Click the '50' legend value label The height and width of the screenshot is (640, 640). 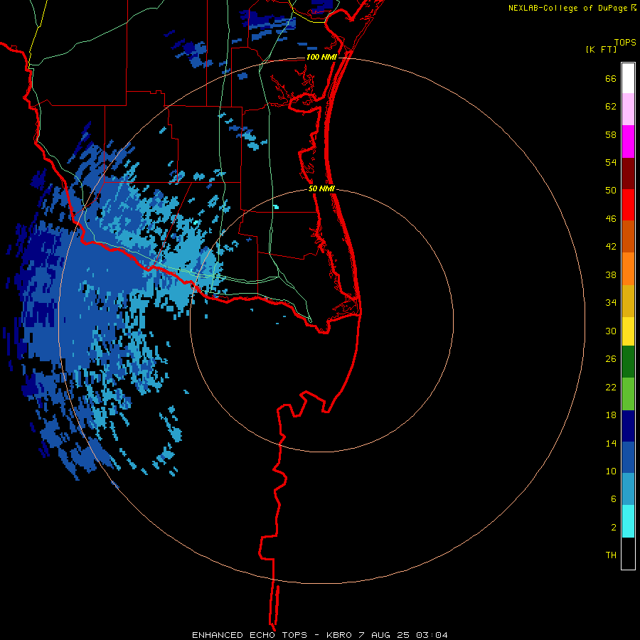pos(611,190)
